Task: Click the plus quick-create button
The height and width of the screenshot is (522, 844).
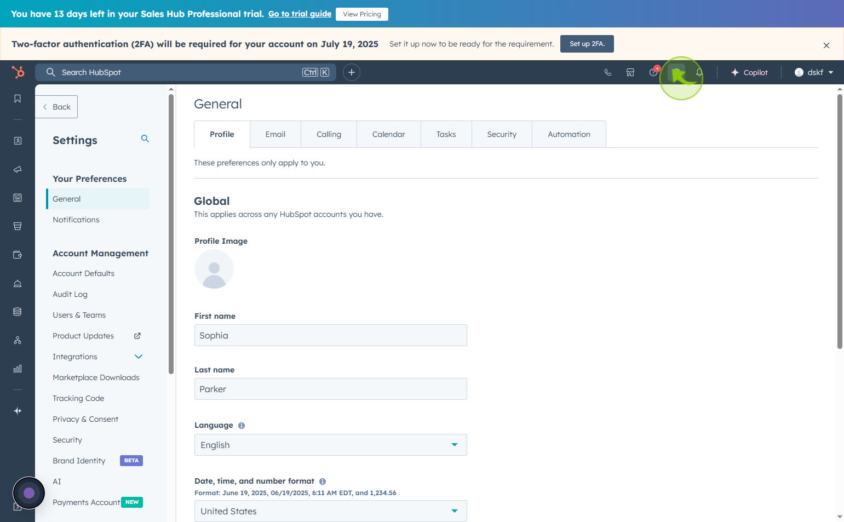Action: click(x=352, y=72)
